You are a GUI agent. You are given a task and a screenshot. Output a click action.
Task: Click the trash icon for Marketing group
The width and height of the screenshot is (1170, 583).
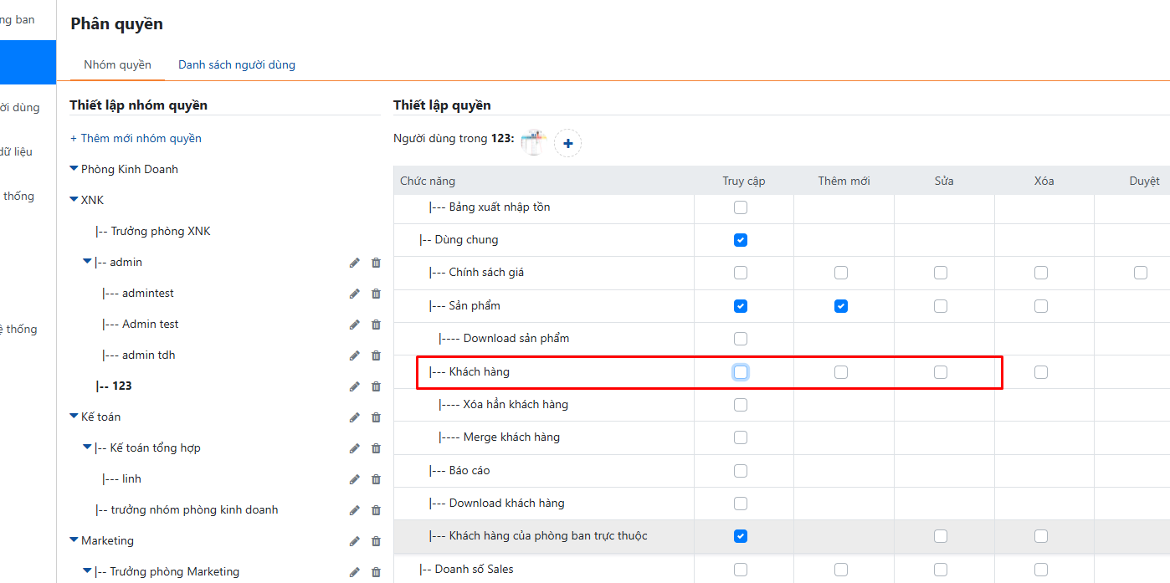coord(376,541)
